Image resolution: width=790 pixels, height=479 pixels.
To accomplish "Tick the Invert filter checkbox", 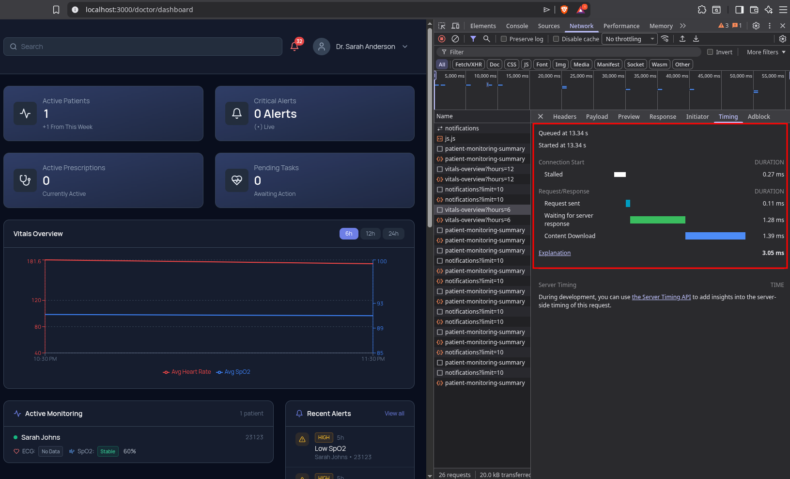I will pyautogui.click(x=710, y=52).
